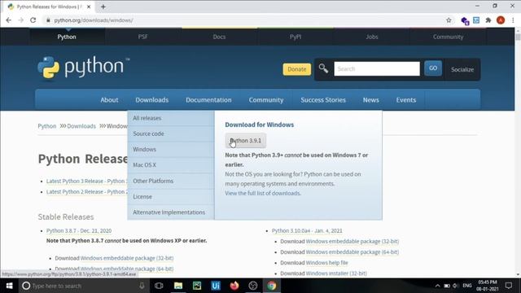521x293 pixels.
Task: Click the volume icon in the tray
Action: click(456, 286)
